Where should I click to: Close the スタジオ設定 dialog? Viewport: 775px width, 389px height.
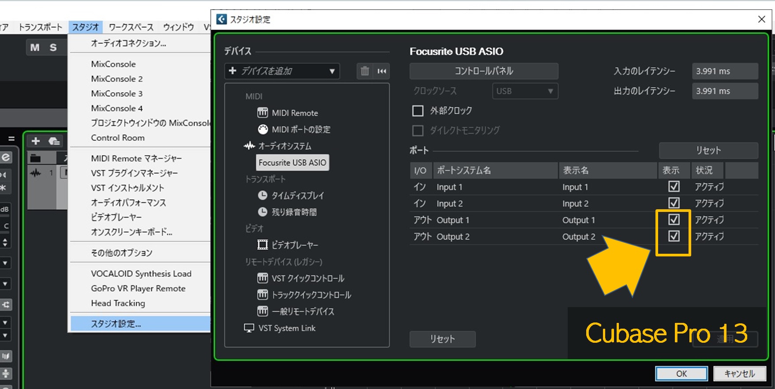click(761, 19)
